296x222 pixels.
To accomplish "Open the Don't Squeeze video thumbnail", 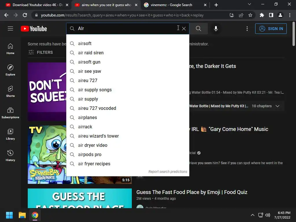I will 47,92.
